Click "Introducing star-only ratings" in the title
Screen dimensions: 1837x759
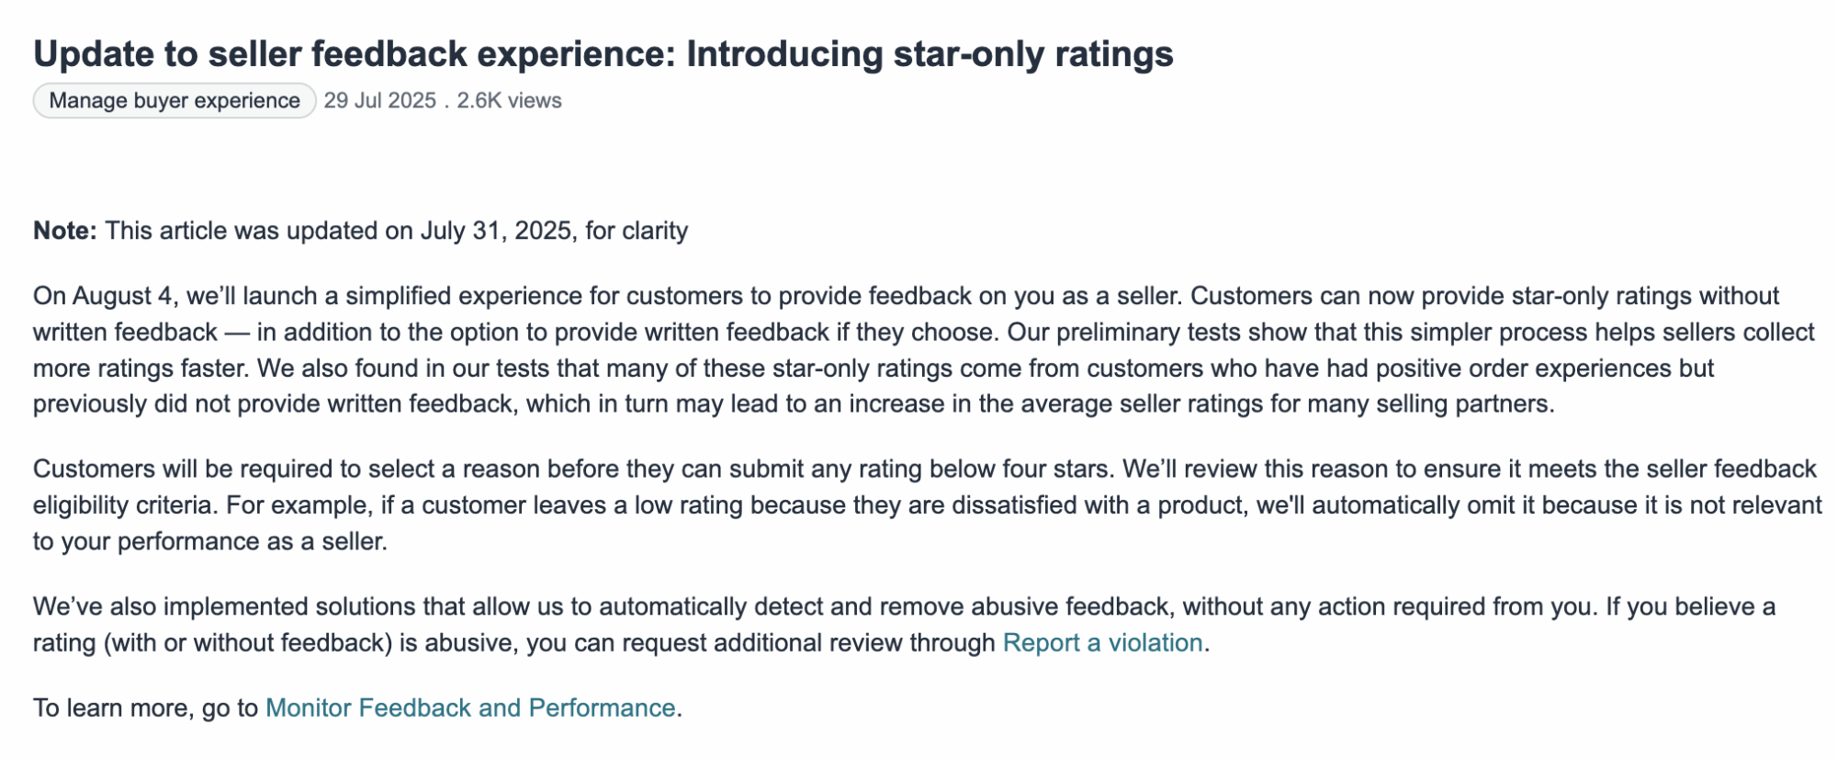tap(930, 53)
